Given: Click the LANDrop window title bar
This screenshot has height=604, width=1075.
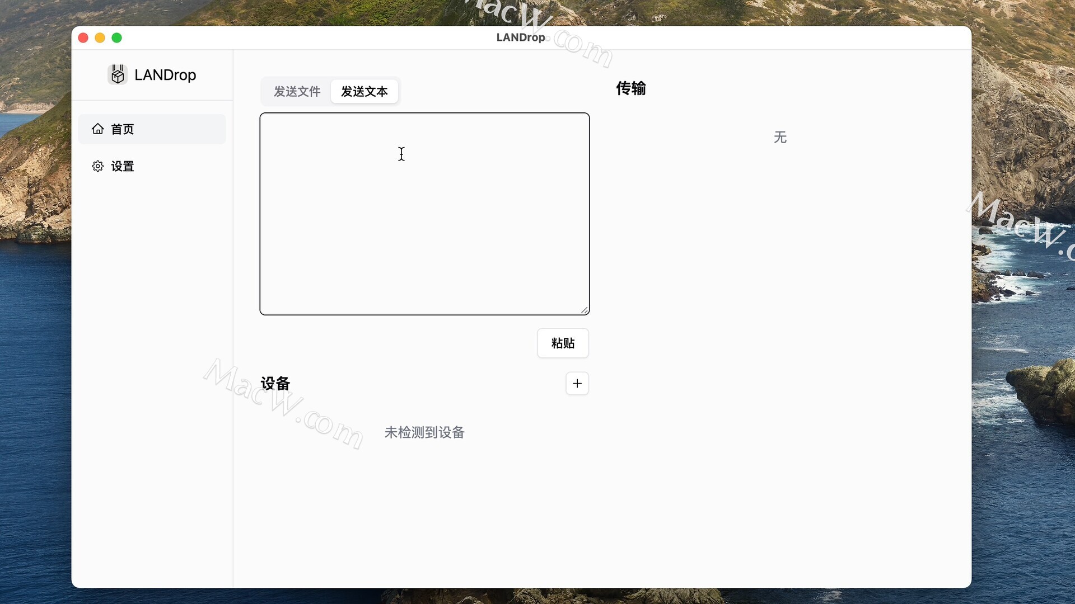Looking at the screenshot, I should pos(520,37).
